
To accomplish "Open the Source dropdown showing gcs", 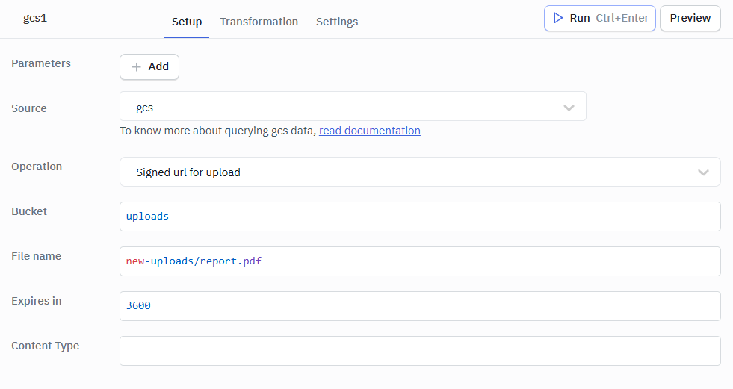I will [x=352, y=107].
